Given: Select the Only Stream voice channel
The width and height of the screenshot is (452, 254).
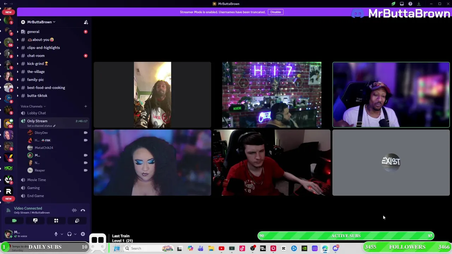Looking at the screenshot, I should click(x=37, y=121).
